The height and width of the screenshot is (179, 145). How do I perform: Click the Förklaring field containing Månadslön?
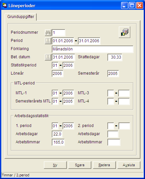(93, 49)
